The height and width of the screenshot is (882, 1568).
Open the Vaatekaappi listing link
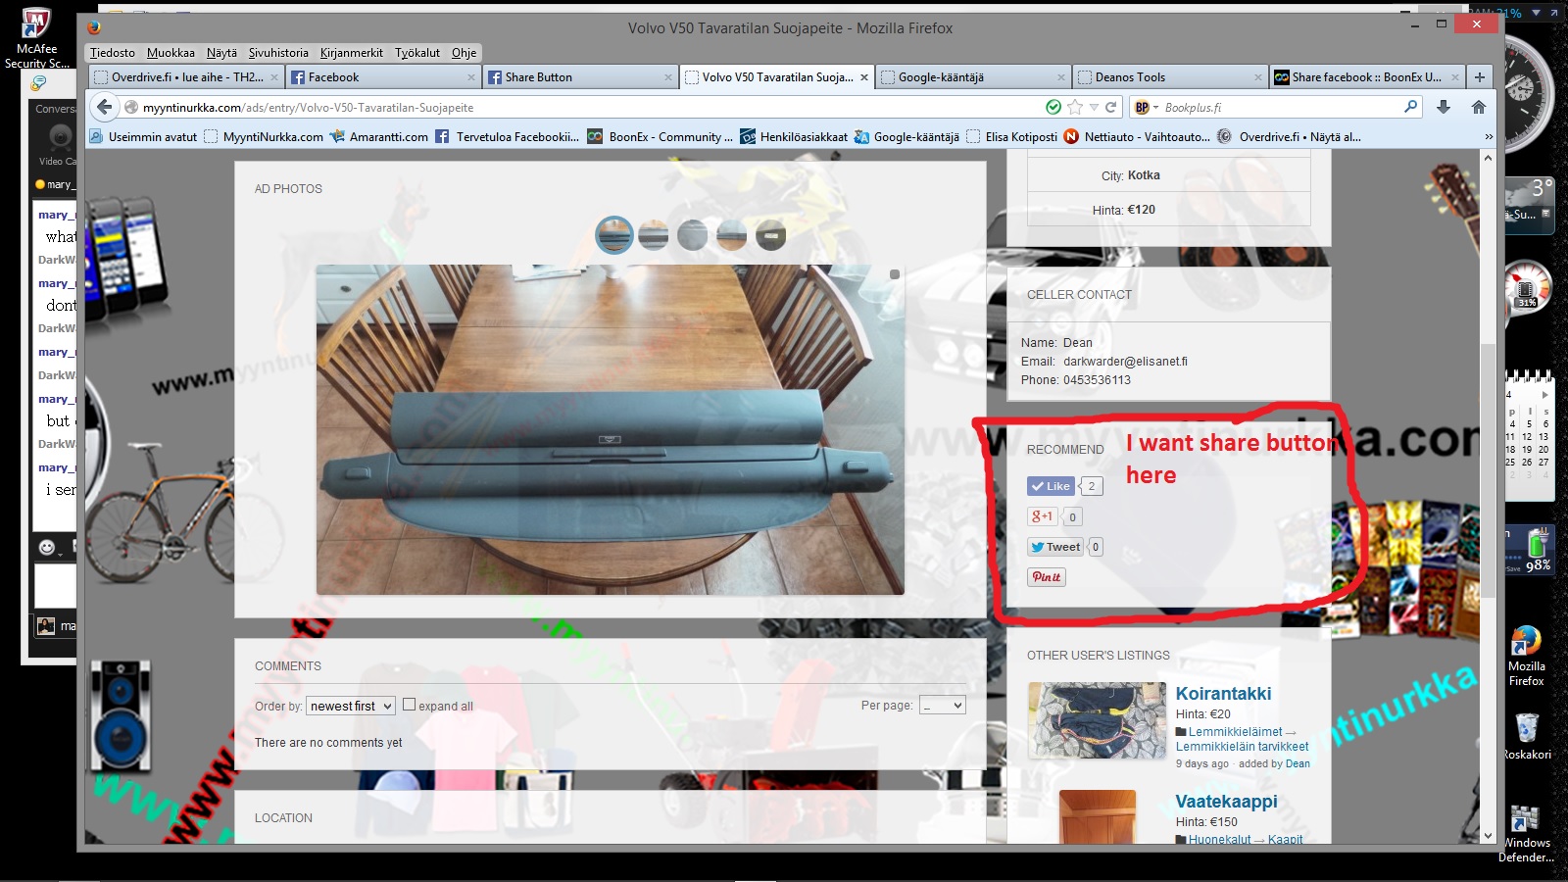tap(1226, 801)
